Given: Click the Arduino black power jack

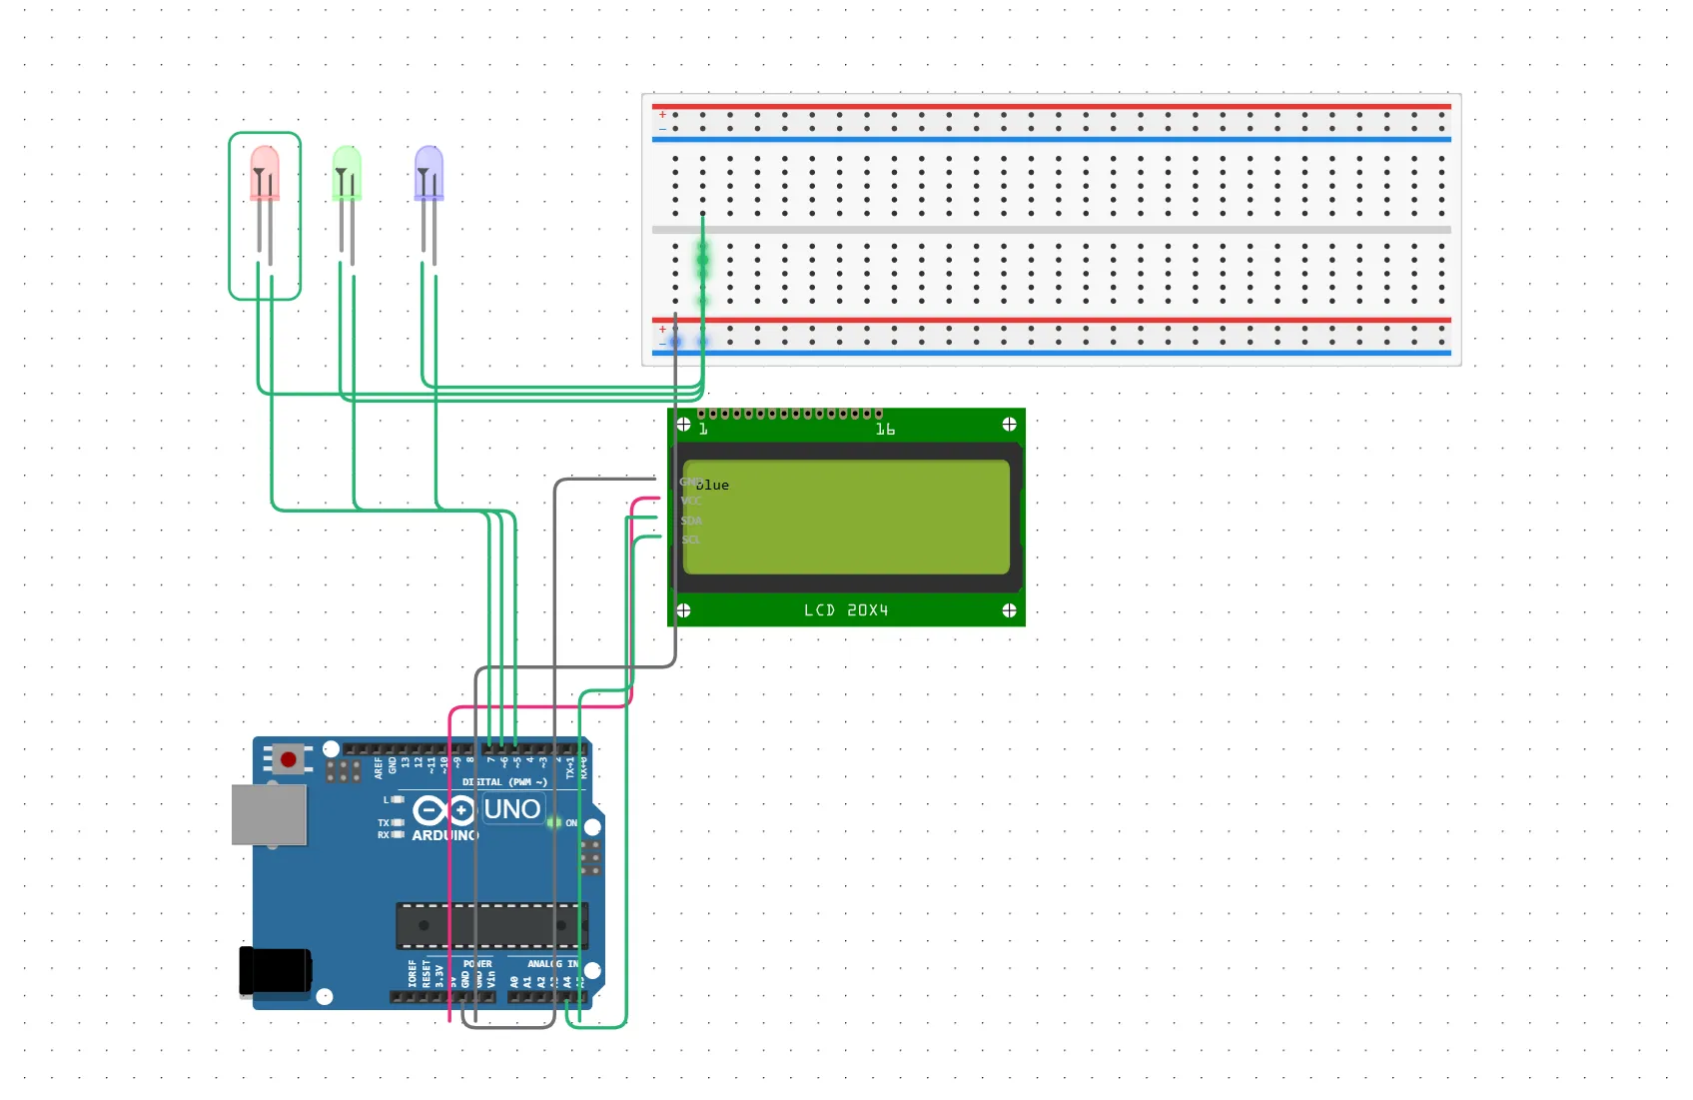Looking at the screenshot, I should coord(275,971).
